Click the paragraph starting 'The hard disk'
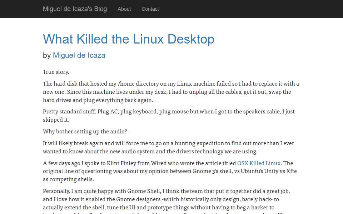343x214 pixels. (x=171, y=92)
